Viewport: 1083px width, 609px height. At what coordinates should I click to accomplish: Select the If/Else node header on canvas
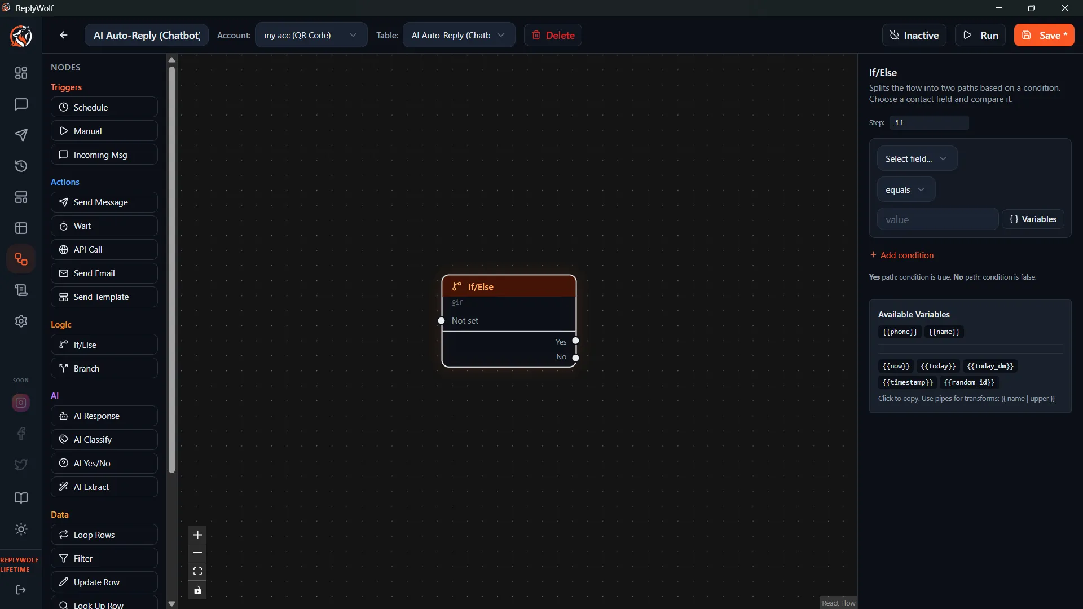tap(509, 286)
